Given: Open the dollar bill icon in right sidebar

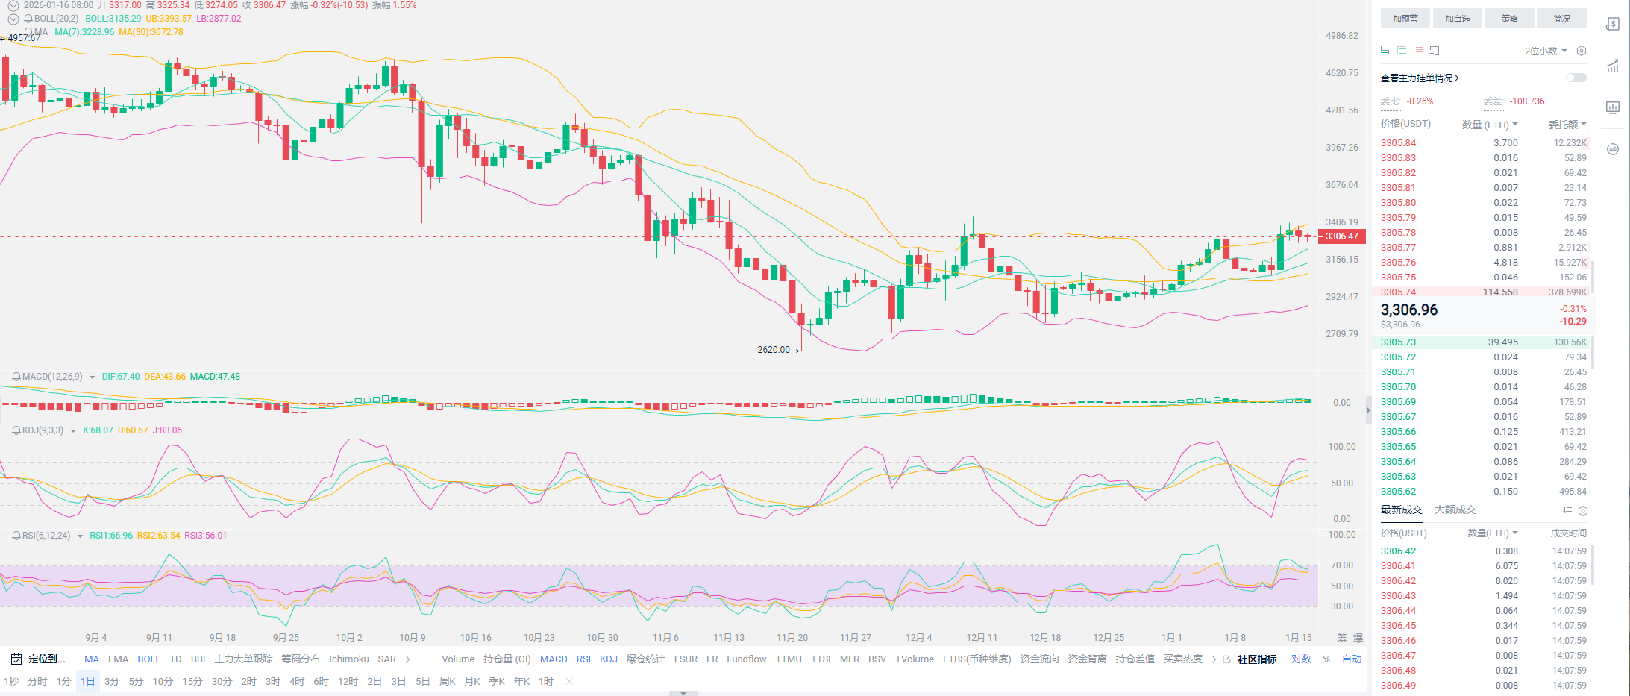Looking at the screenshot, I should tap(1612, 25).
